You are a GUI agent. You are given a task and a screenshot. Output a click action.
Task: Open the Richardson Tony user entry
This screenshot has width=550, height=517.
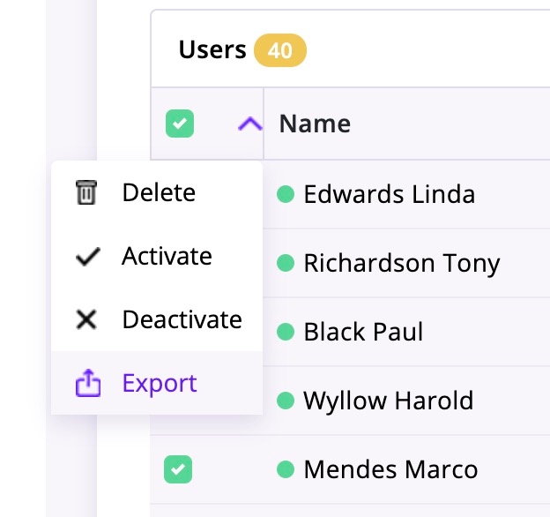401,262
